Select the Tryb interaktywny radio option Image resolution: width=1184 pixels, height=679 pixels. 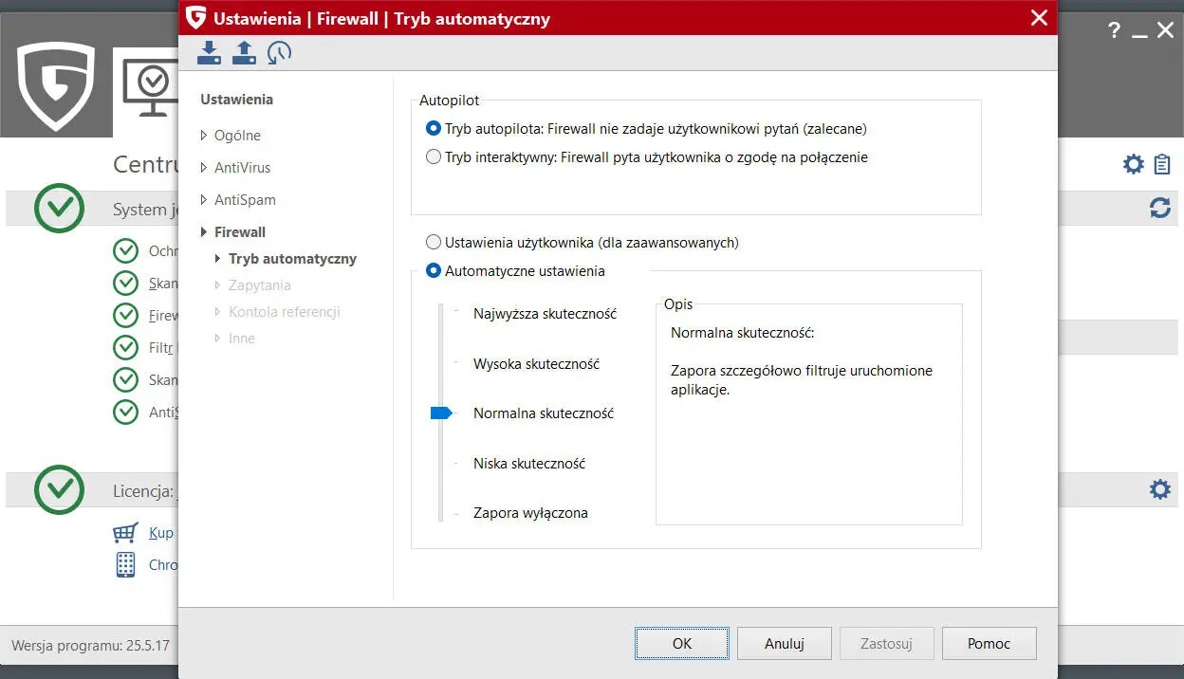(x=433, y=157)
